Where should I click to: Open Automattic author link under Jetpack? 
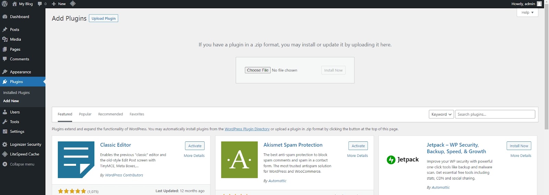pyautogui.click(x=441, y=187)
